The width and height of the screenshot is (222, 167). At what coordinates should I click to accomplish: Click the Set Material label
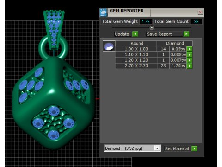pyautogui.click(x=177, y=149)
